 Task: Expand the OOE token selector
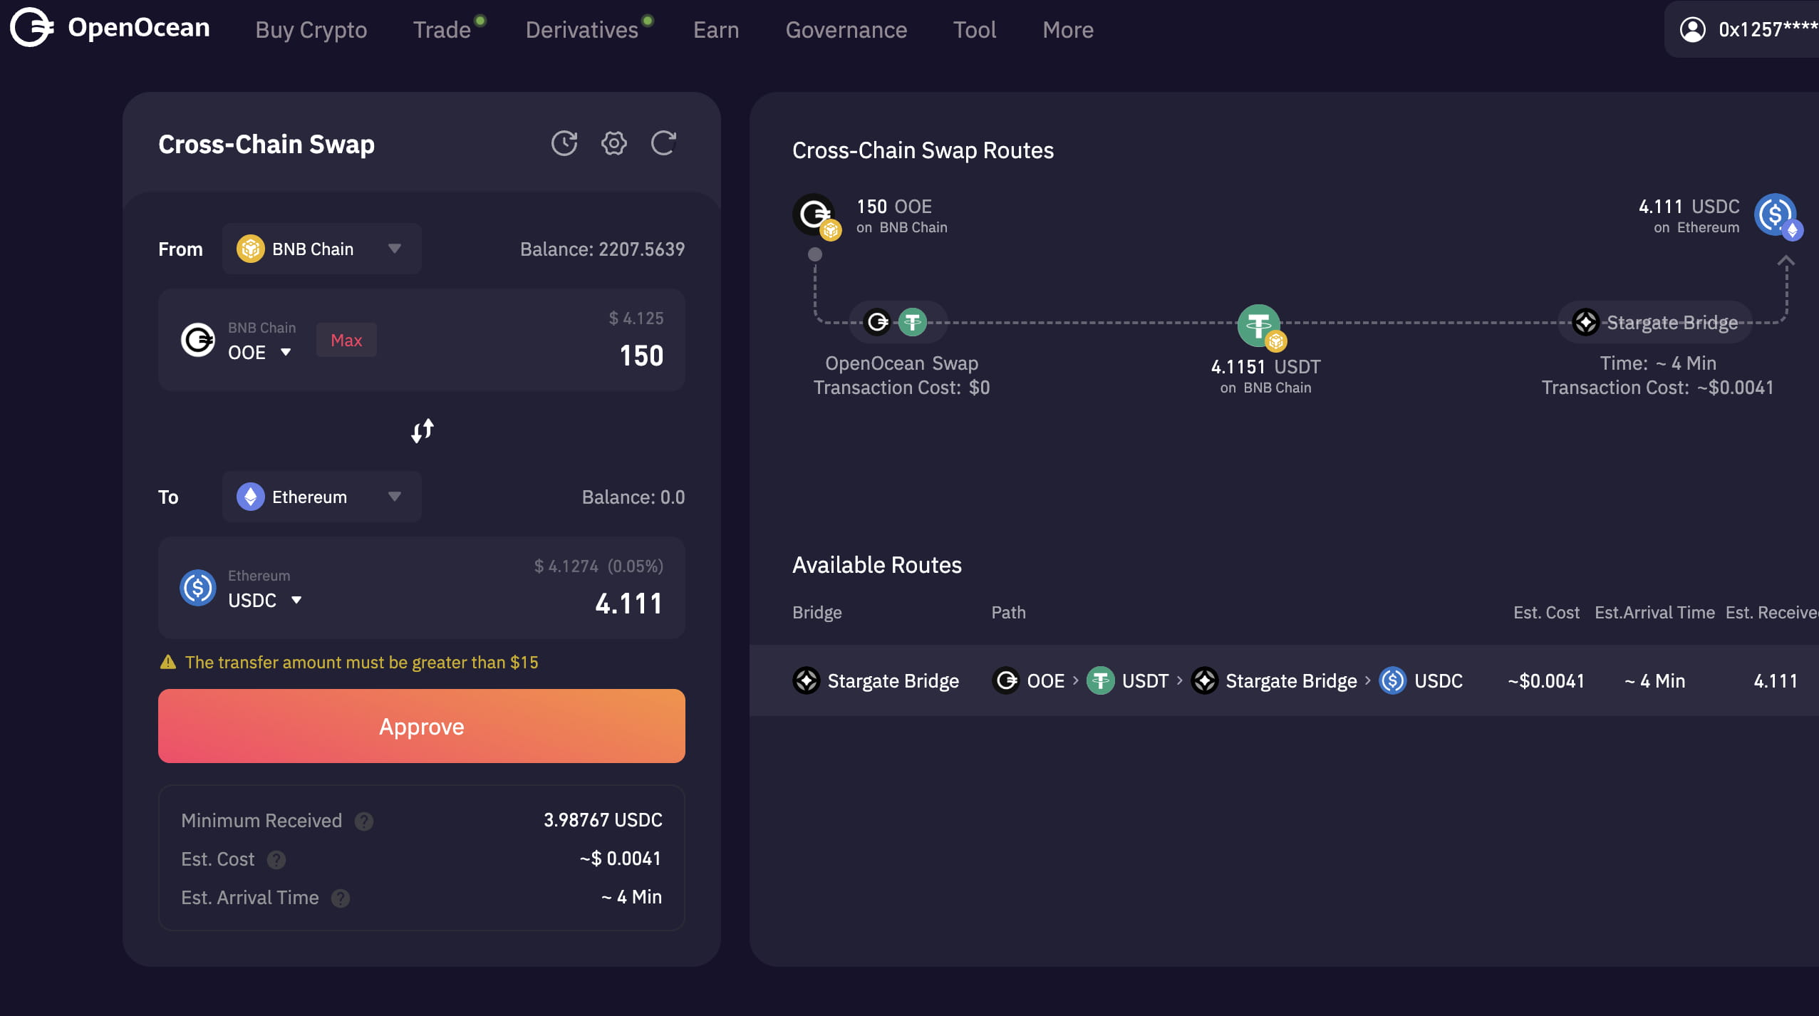[x=259, y=352]
